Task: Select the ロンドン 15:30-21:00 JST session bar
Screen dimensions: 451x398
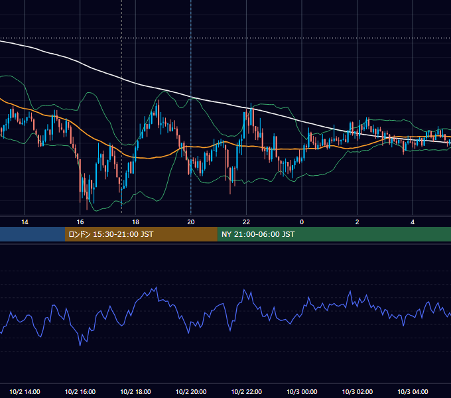Action: click(141, 234)
